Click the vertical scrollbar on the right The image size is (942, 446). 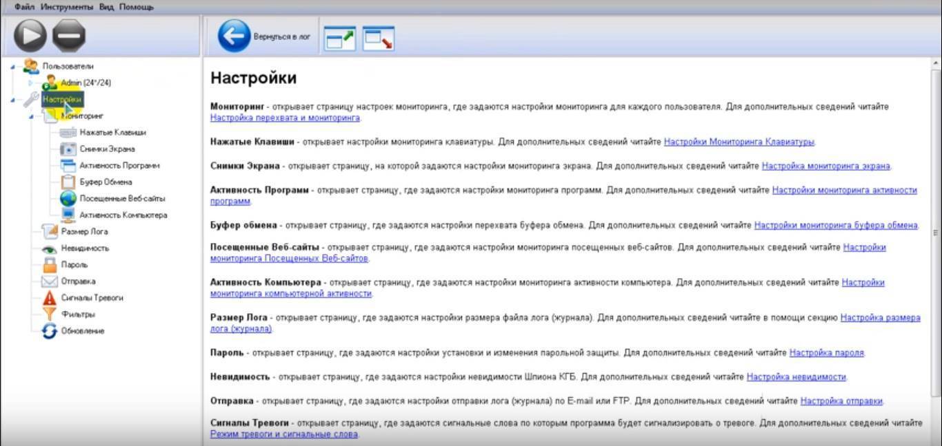(936, 233)
